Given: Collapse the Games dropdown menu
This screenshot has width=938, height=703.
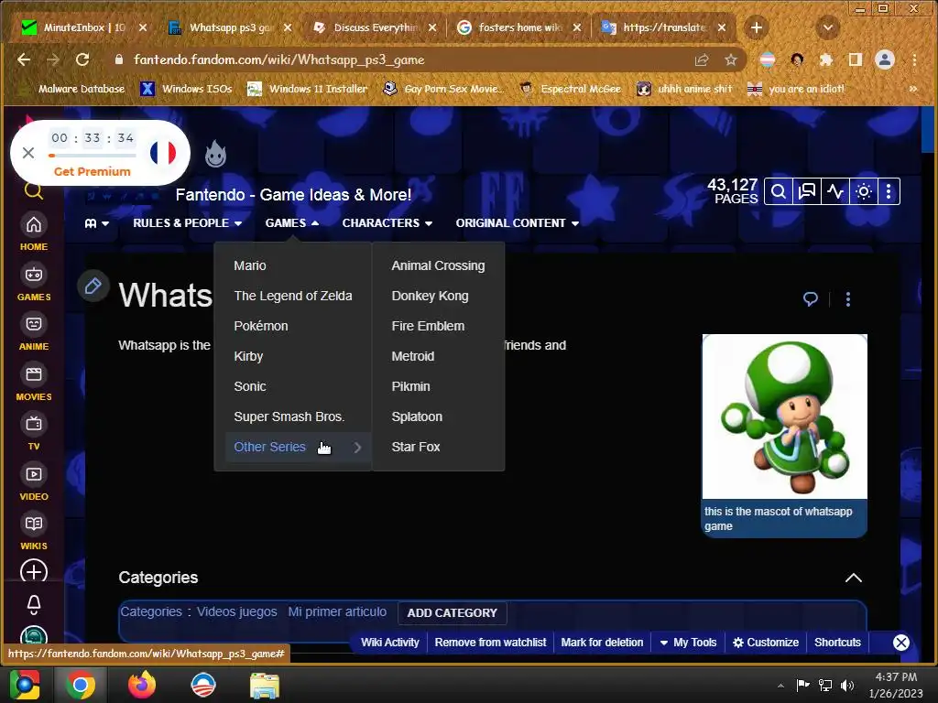Looking at the screenshot, I should (x=292, y=223).
